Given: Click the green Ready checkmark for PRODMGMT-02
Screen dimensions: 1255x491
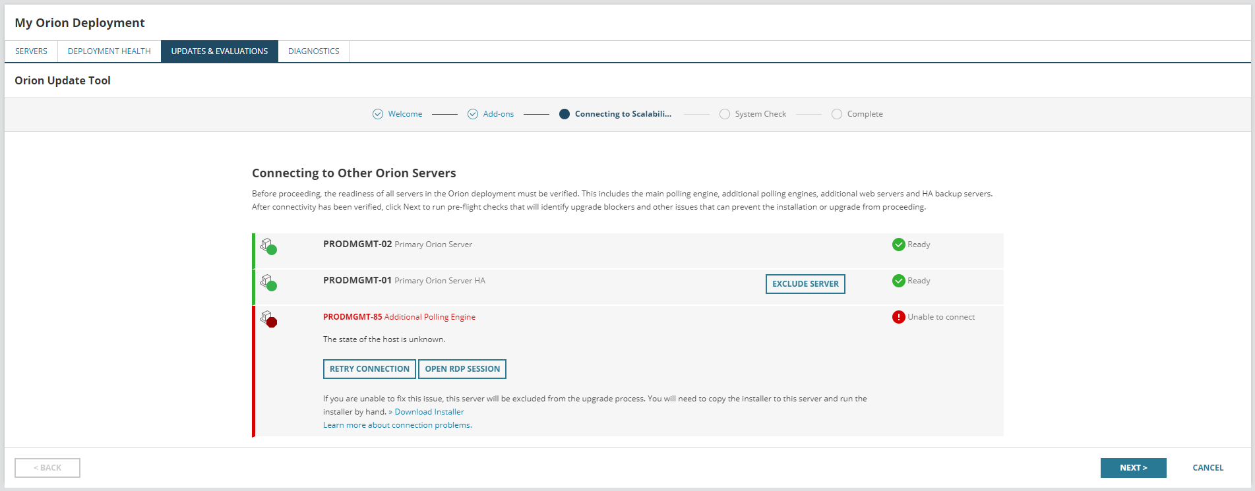Looking at the screenshot, I should (898, 245).
